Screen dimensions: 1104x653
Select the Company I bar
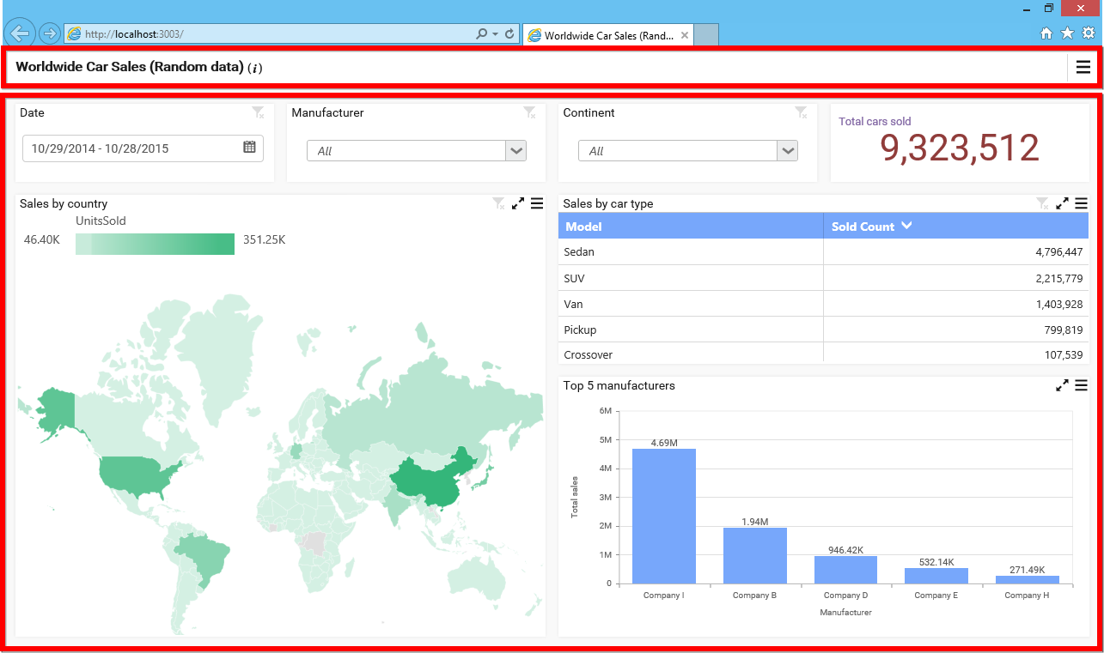(664, 516)
